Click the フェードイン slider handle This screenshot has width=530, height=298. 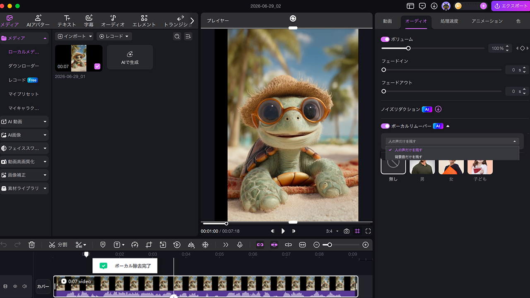(384, 70)
